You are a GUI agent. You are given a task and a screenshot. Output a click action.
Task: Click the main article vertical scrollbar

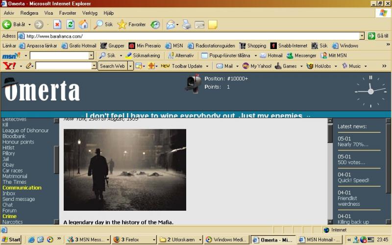pos(330,171)
